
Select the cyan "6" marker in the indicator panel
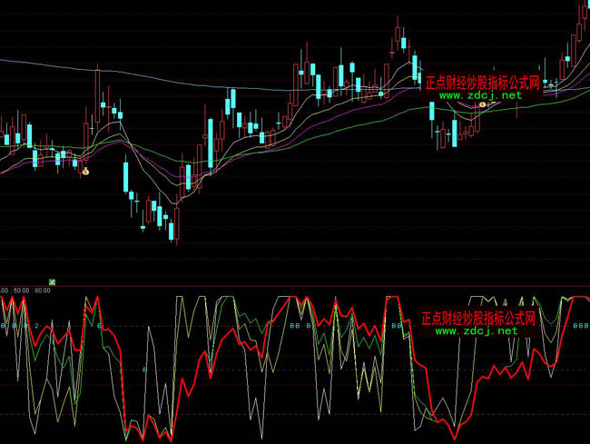(143, 370)
